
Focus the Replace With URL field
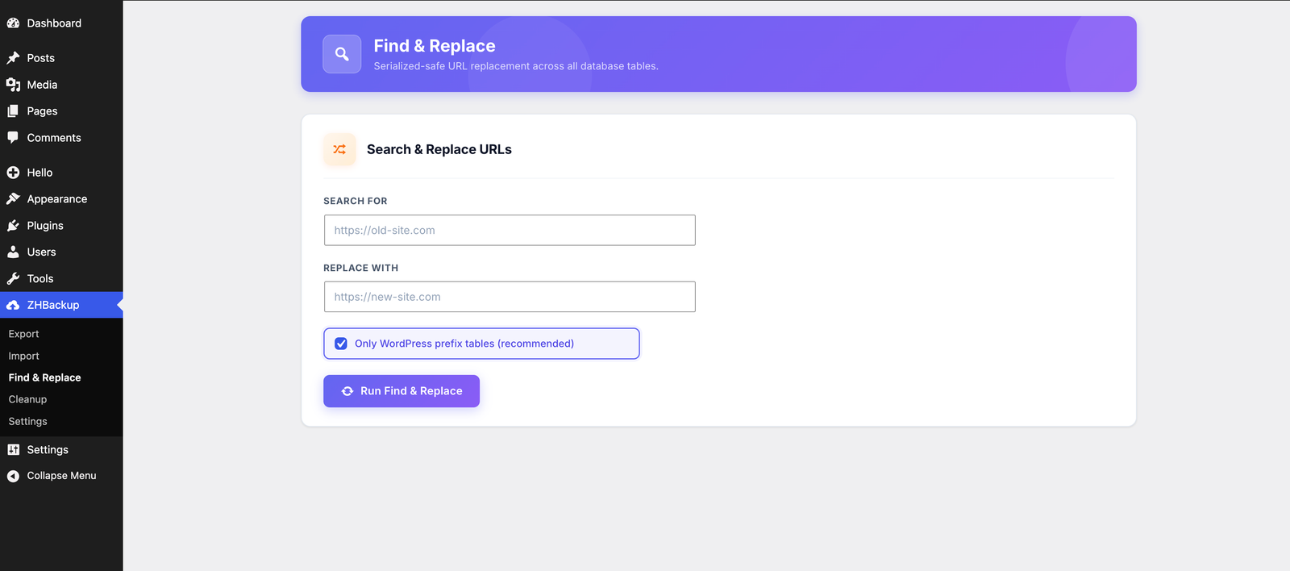pyautogui.click(x=510, y=297)
